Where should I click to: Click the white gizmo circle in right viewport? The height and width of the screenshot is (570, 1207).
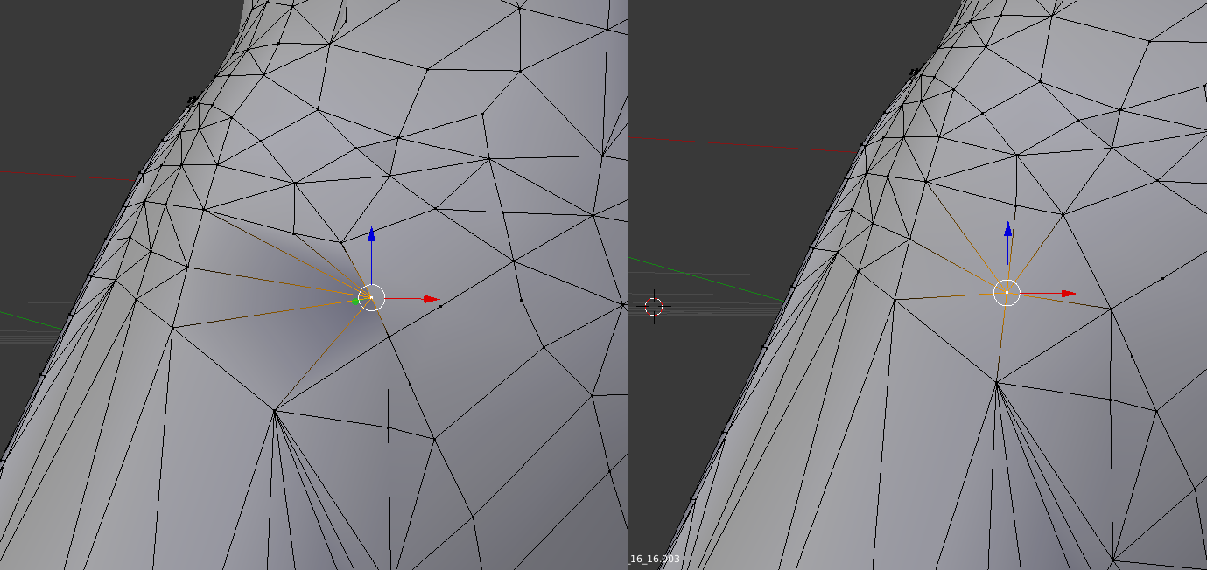tap(1007, 292)
